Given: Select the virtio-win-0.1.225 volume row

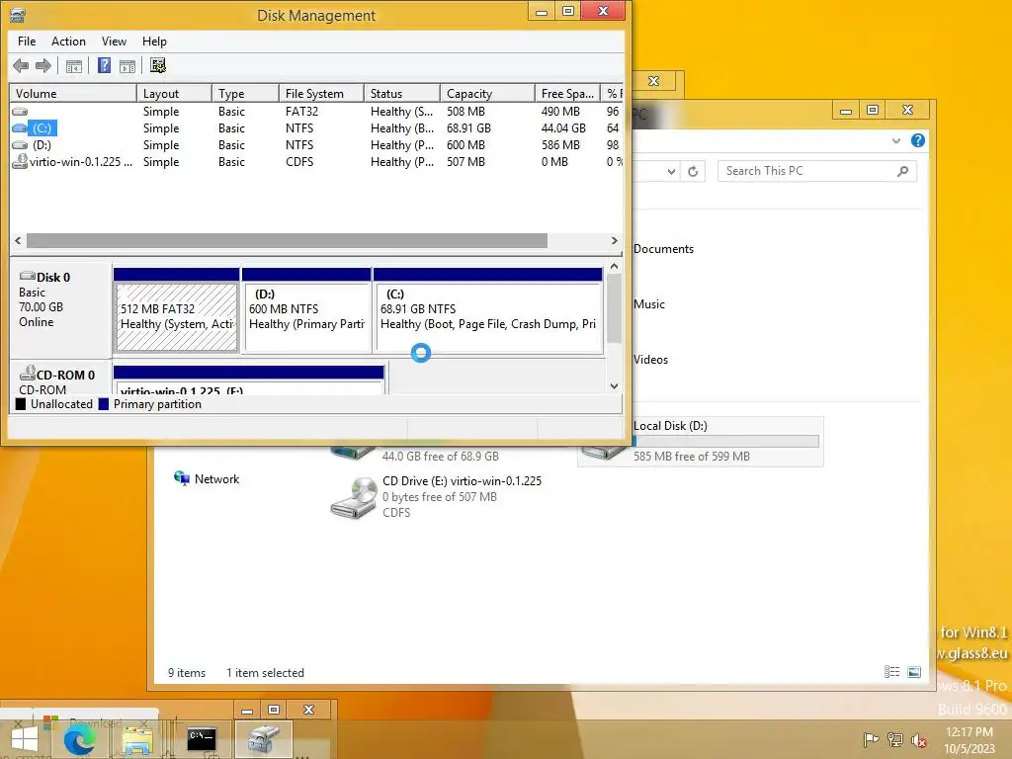Looking at the screenshot, I should (316, 162).
